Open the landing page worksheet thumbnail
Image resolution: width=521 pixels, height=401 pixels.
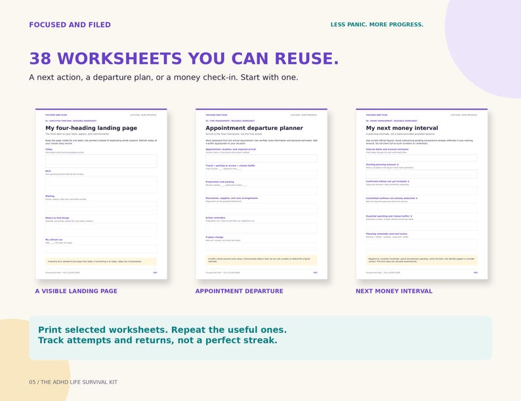(x=101, y=194)
